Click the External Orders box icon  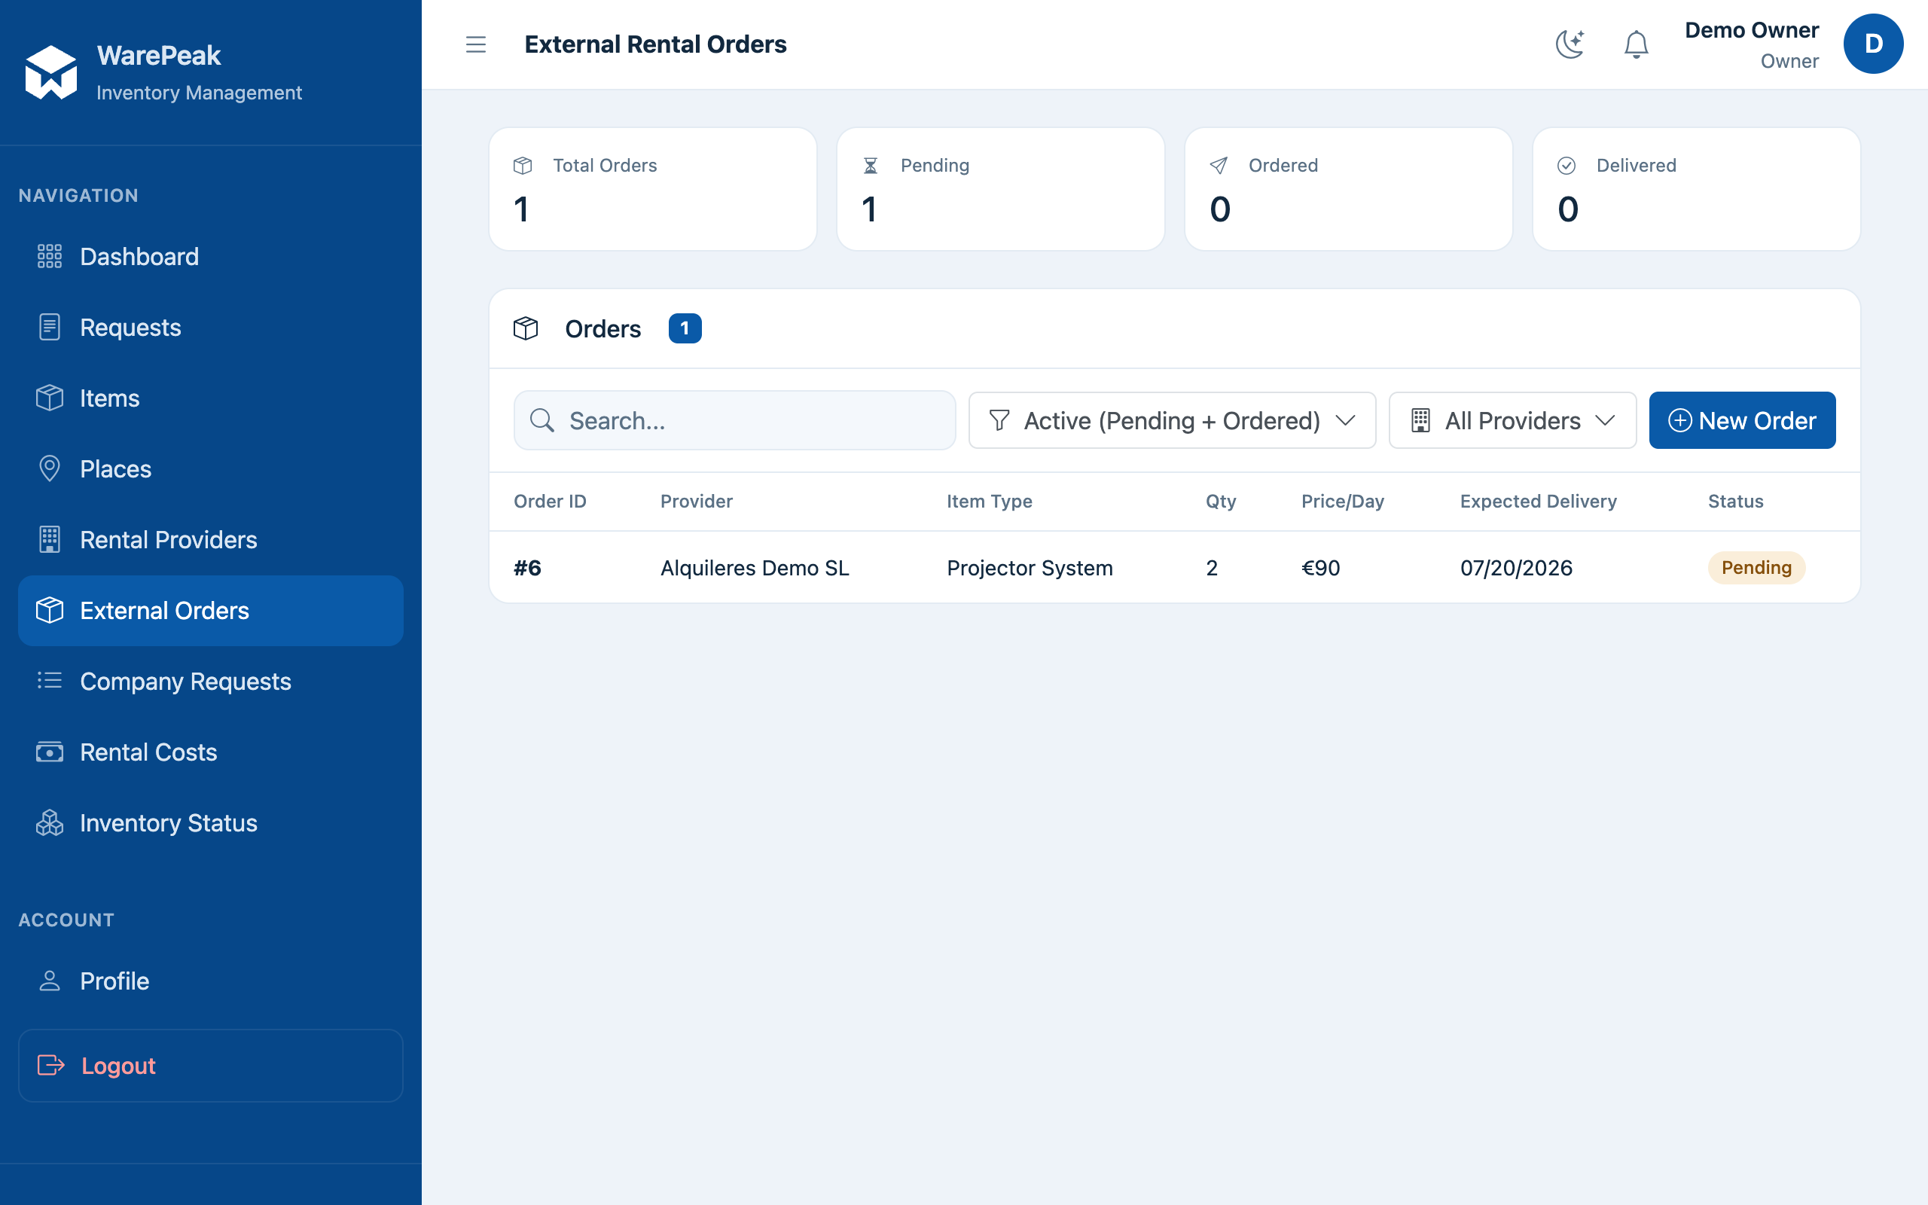(x=50, y=611)
